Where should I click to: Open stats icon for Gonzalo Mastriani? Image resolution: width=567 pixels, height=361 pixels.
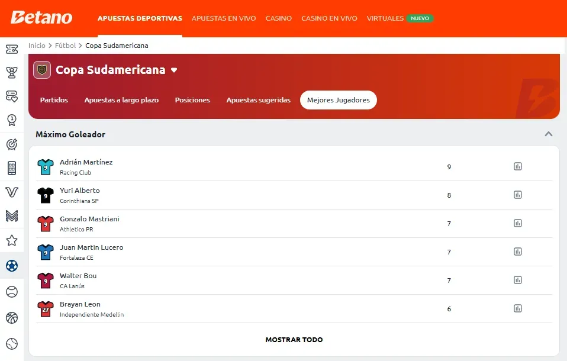click(x=518, y=223)
